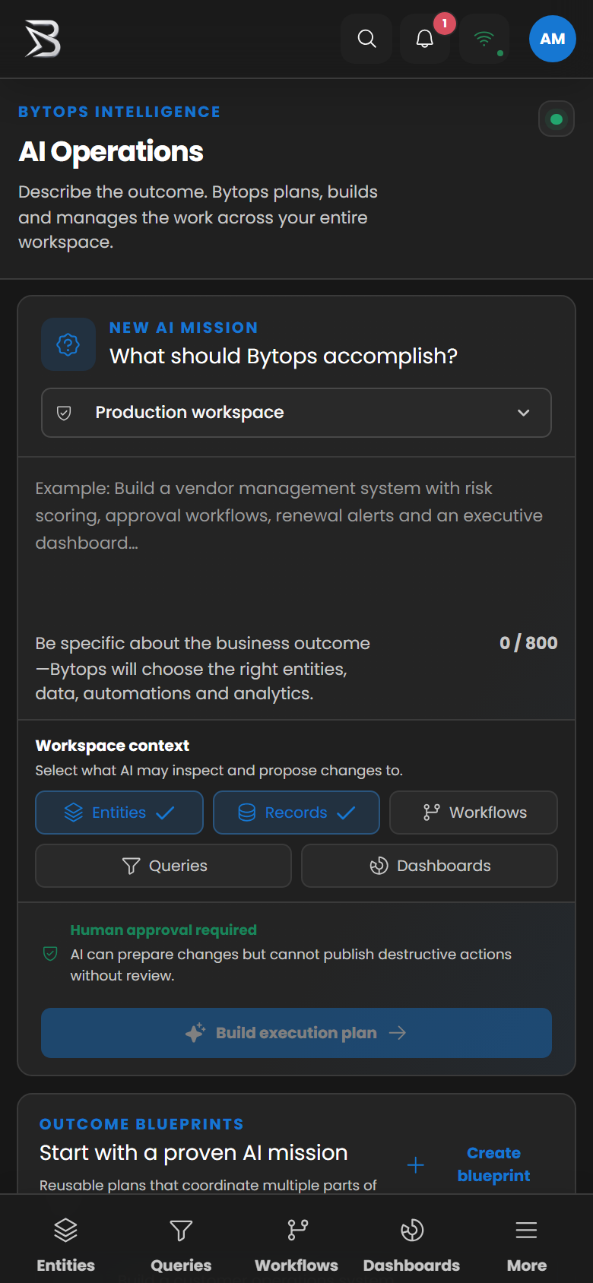Click the wifi connection status icon
Screen dimensions: 593x1283
pyautogui.click(x=484, y=39)
